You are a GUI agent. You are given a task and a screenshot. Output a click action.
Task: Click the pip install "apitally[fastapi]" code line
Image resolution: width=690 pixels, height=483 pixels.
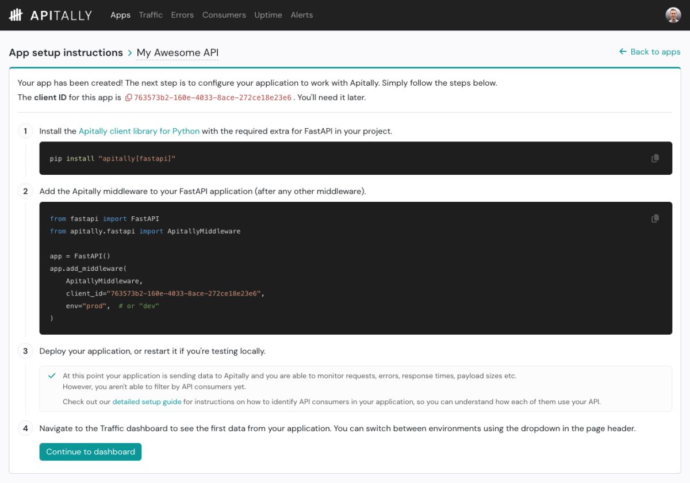point(113,158)
